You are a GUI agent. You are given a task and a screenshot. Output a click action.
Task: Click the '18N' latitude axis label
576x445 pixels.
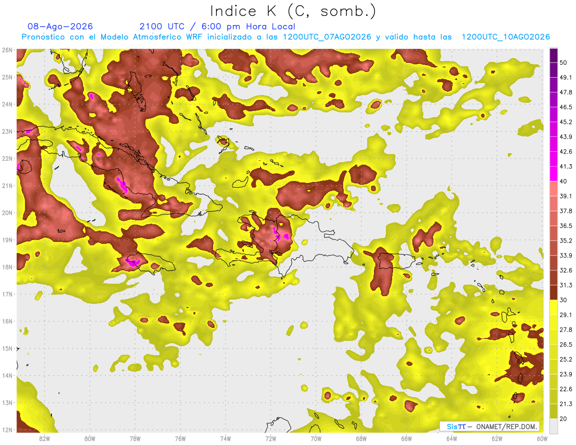[x=7, y=267]
